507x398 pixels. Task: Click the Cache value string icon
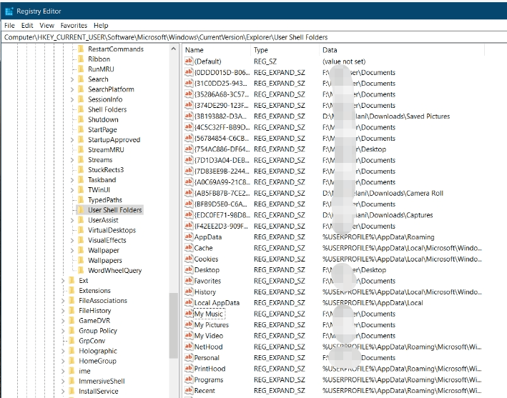tap(189, 248)
